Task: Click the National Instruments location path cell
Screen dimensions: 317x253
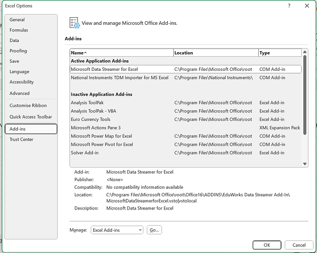Action: tap(214, 77)
